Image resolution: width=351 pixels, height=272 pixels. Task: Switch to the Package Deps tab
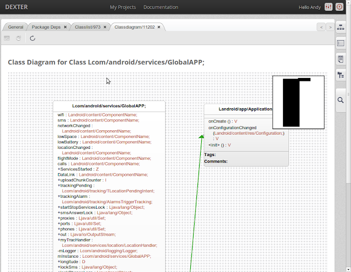pos(46,27)
